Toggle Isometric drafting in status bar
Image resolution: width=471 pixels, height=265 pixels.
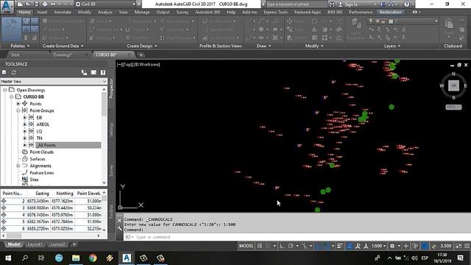click(304, 246)
